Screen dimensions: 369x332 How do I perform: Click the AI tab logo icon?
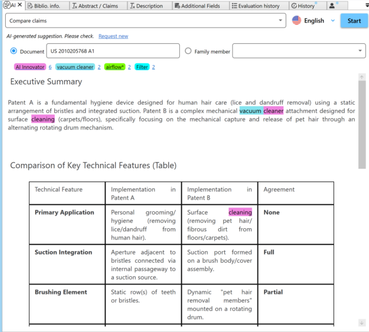[x=7, y=5]
